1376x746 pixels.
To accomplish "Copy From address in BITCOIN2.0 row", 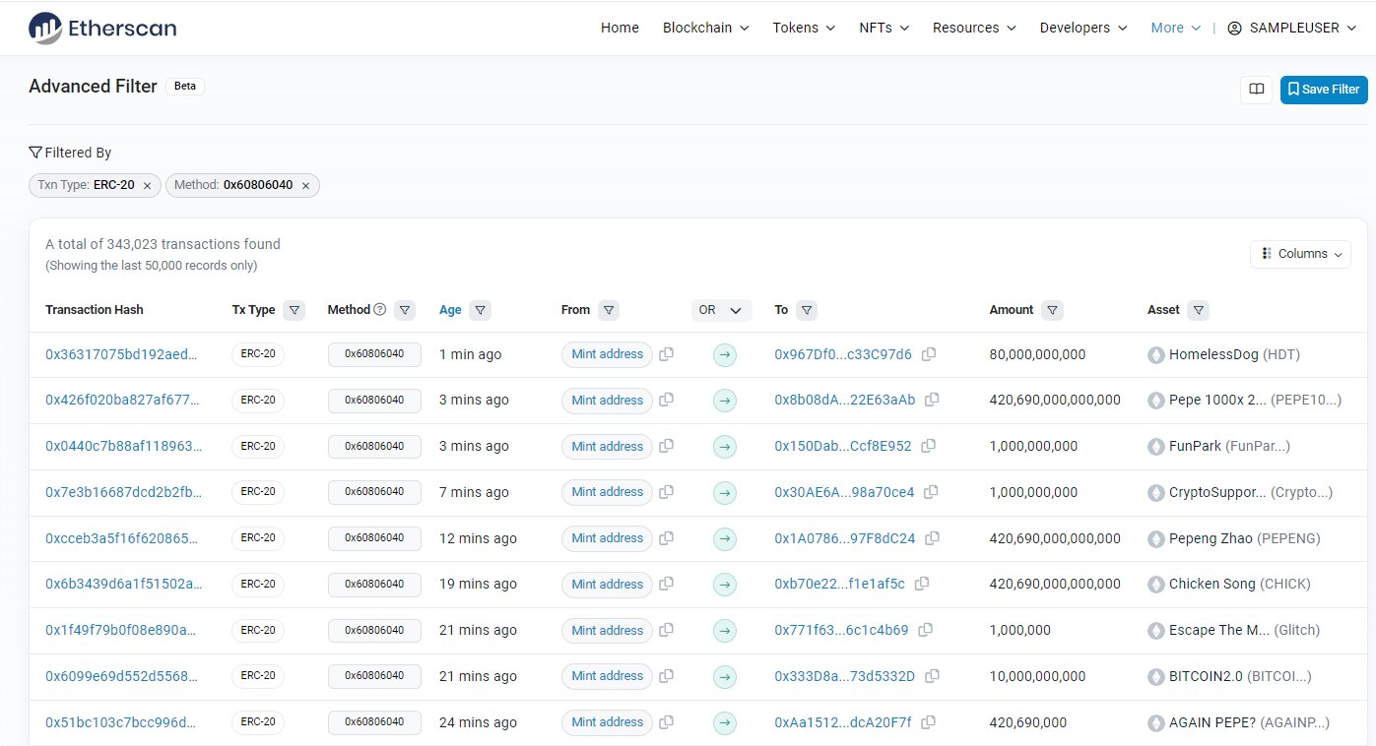I will coord(667,676).
